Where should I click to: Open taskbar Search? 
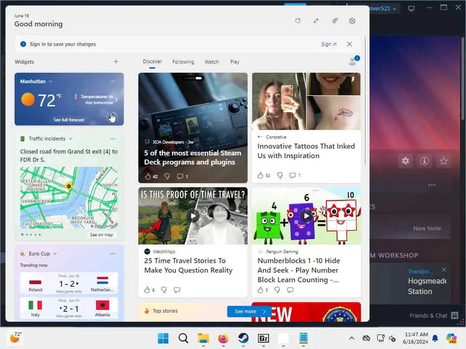183,338
